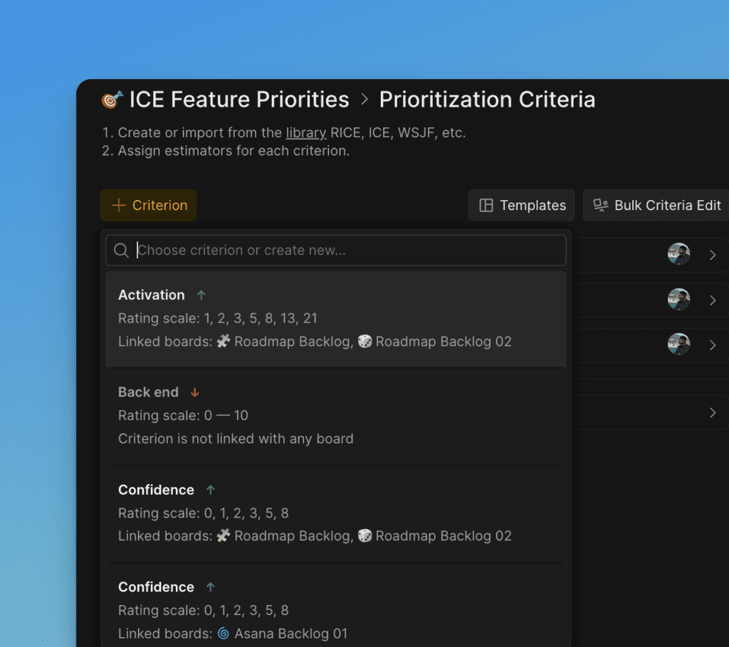Select Confidence linked to Asana Backlog 01
729x647 pixels.
pos(335,610)
